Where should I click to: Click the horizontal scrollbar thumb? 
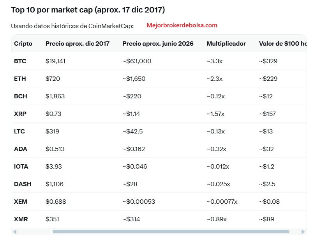pos(171,232)
